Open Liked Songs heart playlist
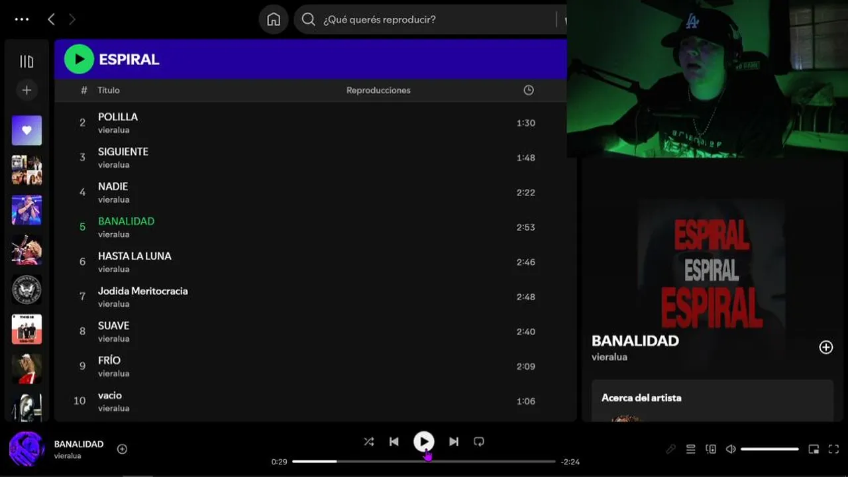 click(26, 131)
